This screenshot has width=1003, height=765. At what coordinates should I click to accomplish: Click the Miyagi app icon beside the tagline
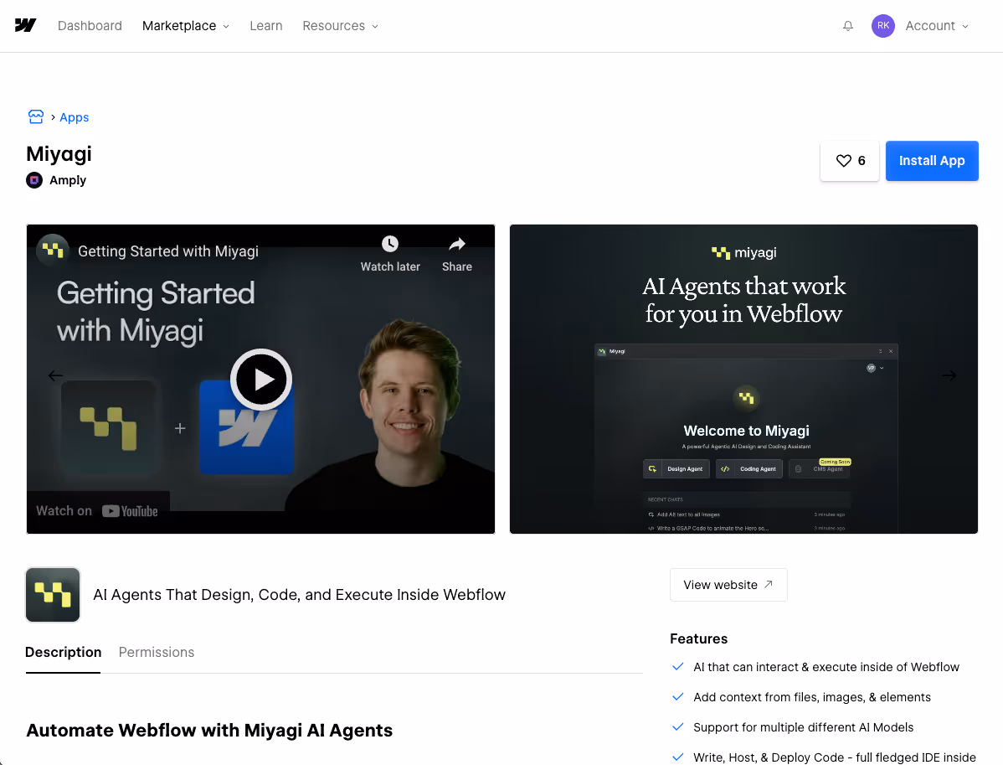coord(53,595)
